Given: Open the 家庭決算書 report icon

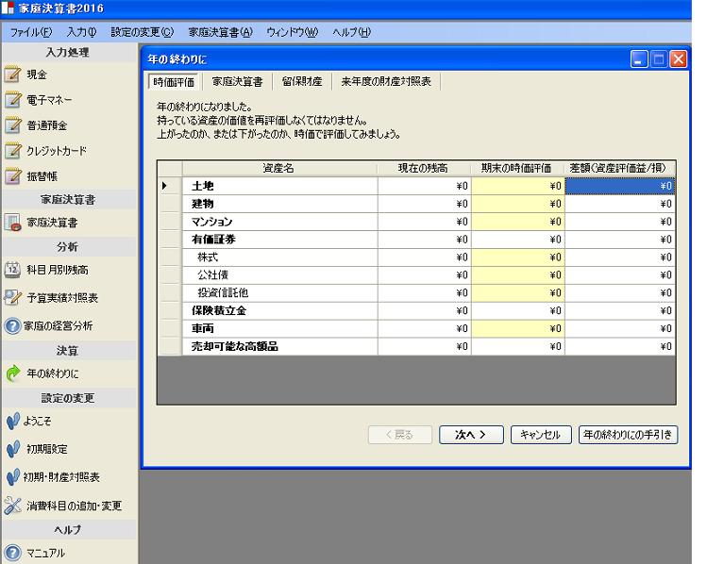Looking at the screenshot, I should coord(12,223).
